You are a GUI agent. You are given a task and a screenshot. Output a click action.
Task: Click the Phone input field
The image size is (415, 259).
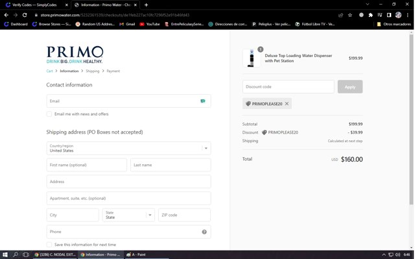point(128,232)
